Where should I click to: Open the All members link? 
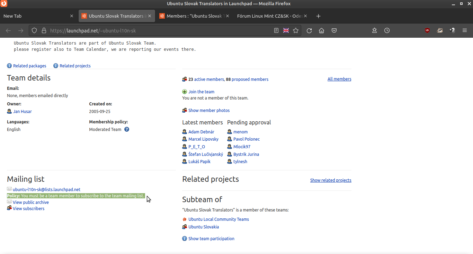coord(339,79)
